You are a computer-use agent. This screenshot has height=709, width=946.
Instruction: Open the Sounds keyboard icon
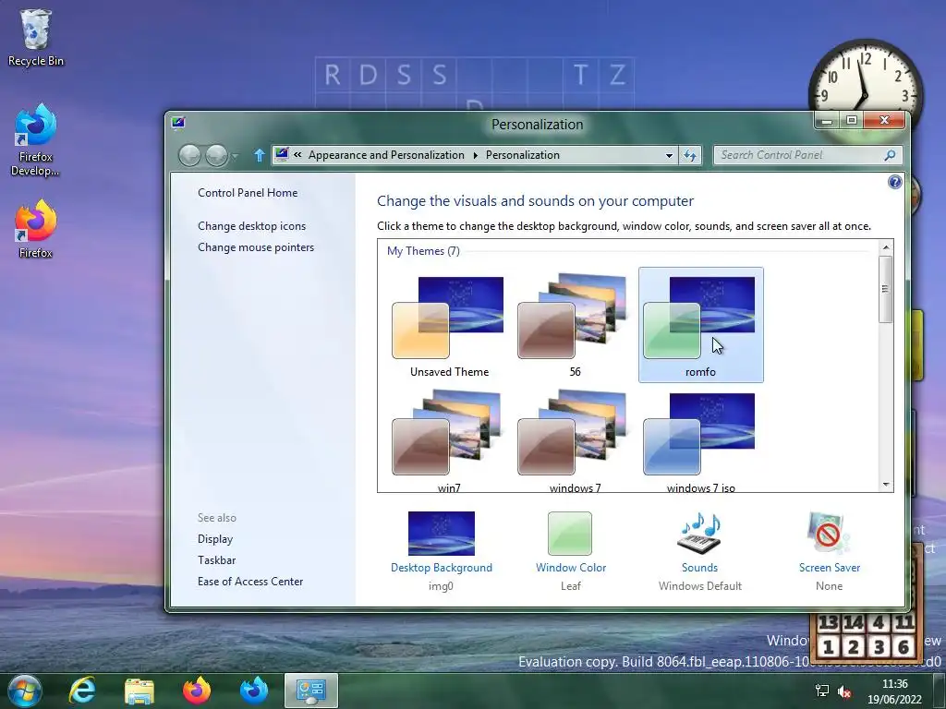click(x=699, y=533)
